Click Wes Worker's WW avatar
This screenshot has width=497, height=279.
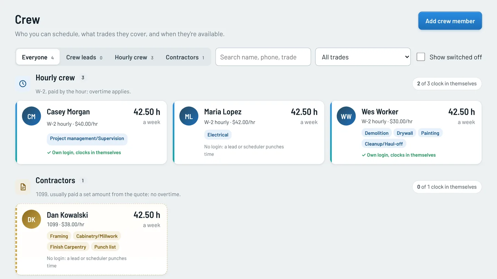pos(346,116)
